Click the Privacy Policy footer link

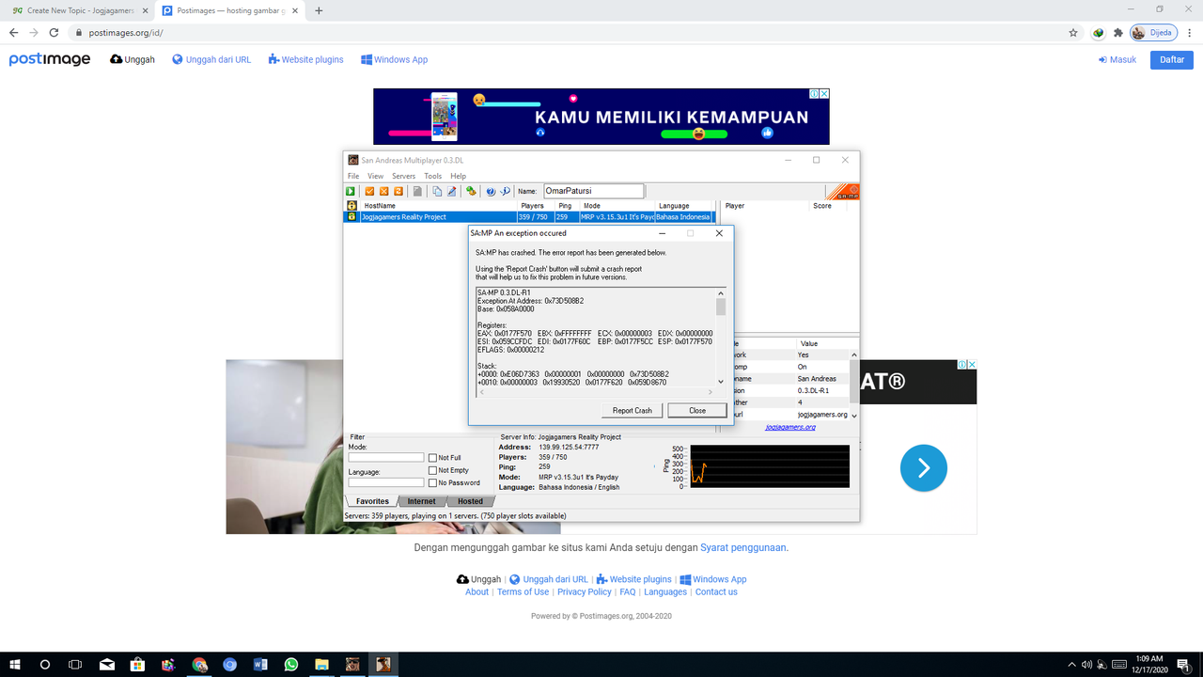pos(585,591)
